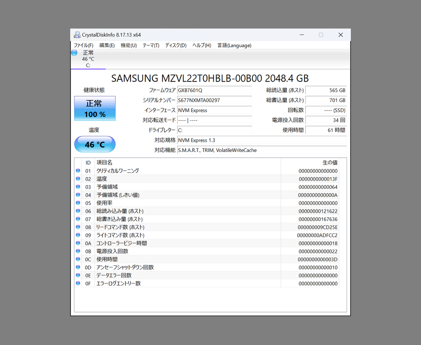421x345 pixels.
Task: Minimize the CrystalDiskInfo window
Action: [302, 35]
